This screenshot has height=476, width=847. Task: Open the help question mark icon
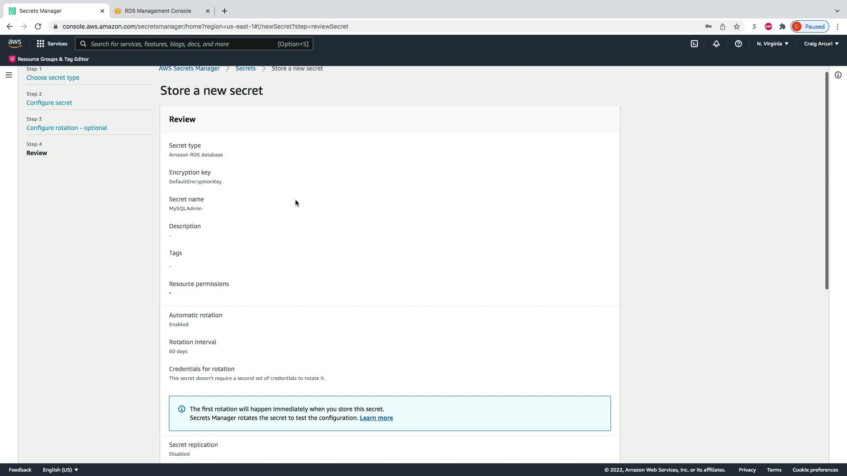[x=738, y=44]
